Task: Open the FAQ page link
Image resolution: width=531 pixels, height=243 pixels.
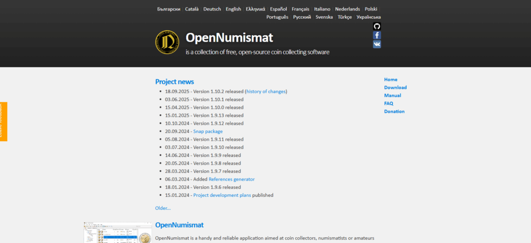Action: point(388,103)
